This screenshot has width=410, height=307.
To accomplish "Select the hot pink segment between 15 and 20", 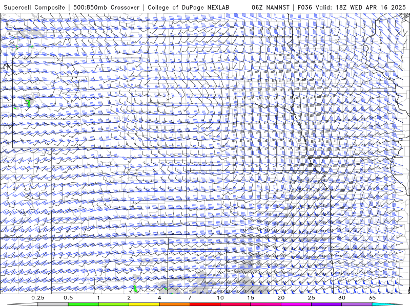I will click(265, 304).
